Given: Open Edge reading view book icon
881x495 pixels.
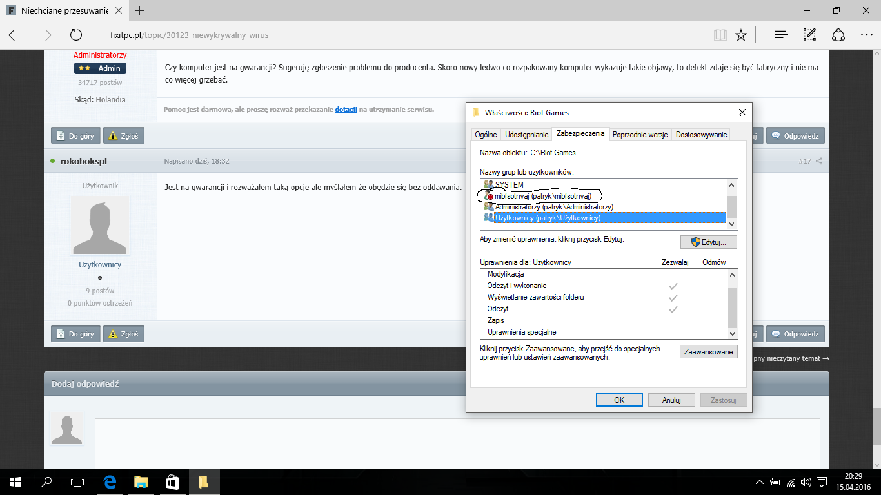Looking at the screenshot, I should click(x=720, y=35).
